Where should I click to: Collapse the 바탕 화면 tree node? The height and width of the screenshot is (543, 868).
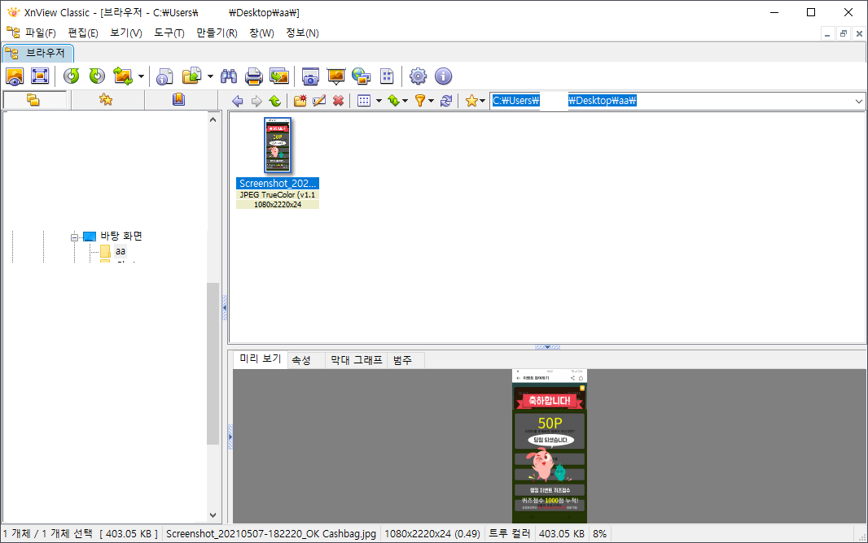point(74,237)
